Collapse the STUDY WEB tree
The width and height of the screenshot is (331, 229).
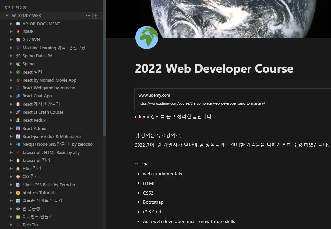point(7,15)
